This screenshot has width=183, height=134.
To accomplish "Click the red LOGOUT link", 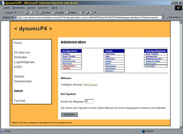I will point(67,68).
